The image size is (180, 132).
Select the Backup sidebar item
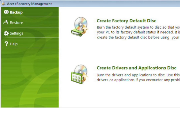pyautogui.click(x=30, y=12)
